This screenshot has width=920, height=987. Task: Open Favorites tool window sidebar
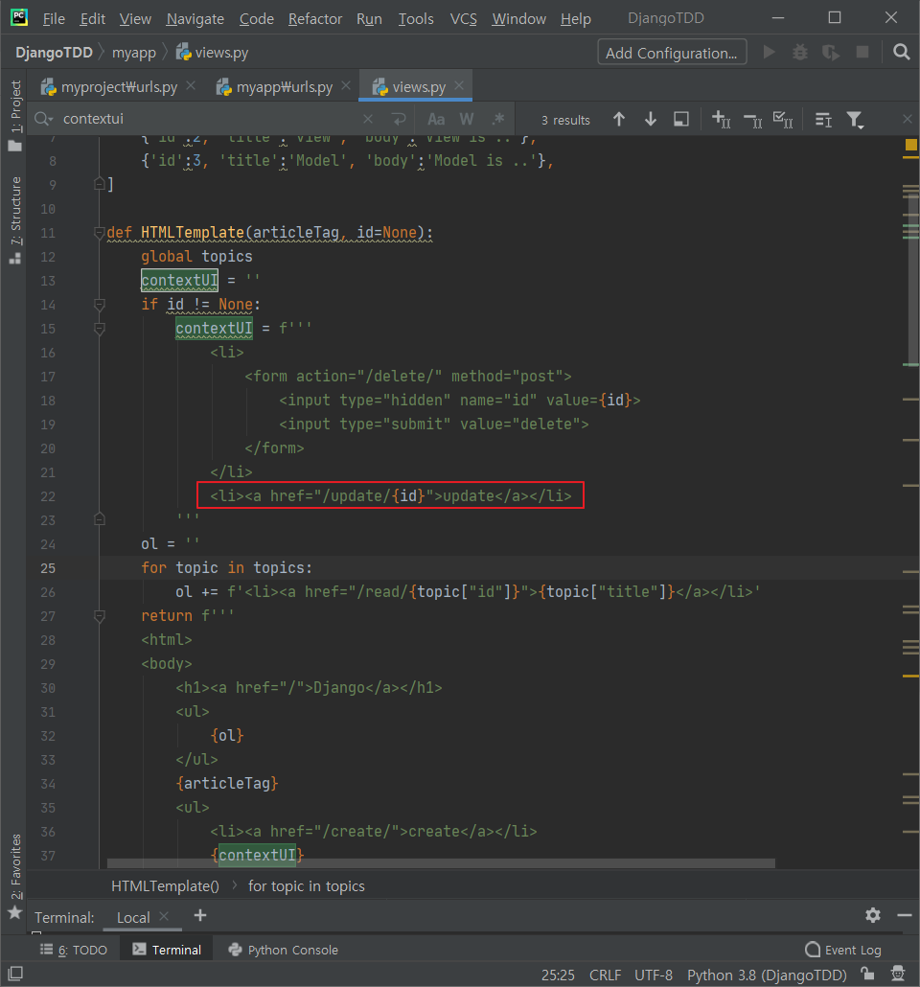point(15,876)
